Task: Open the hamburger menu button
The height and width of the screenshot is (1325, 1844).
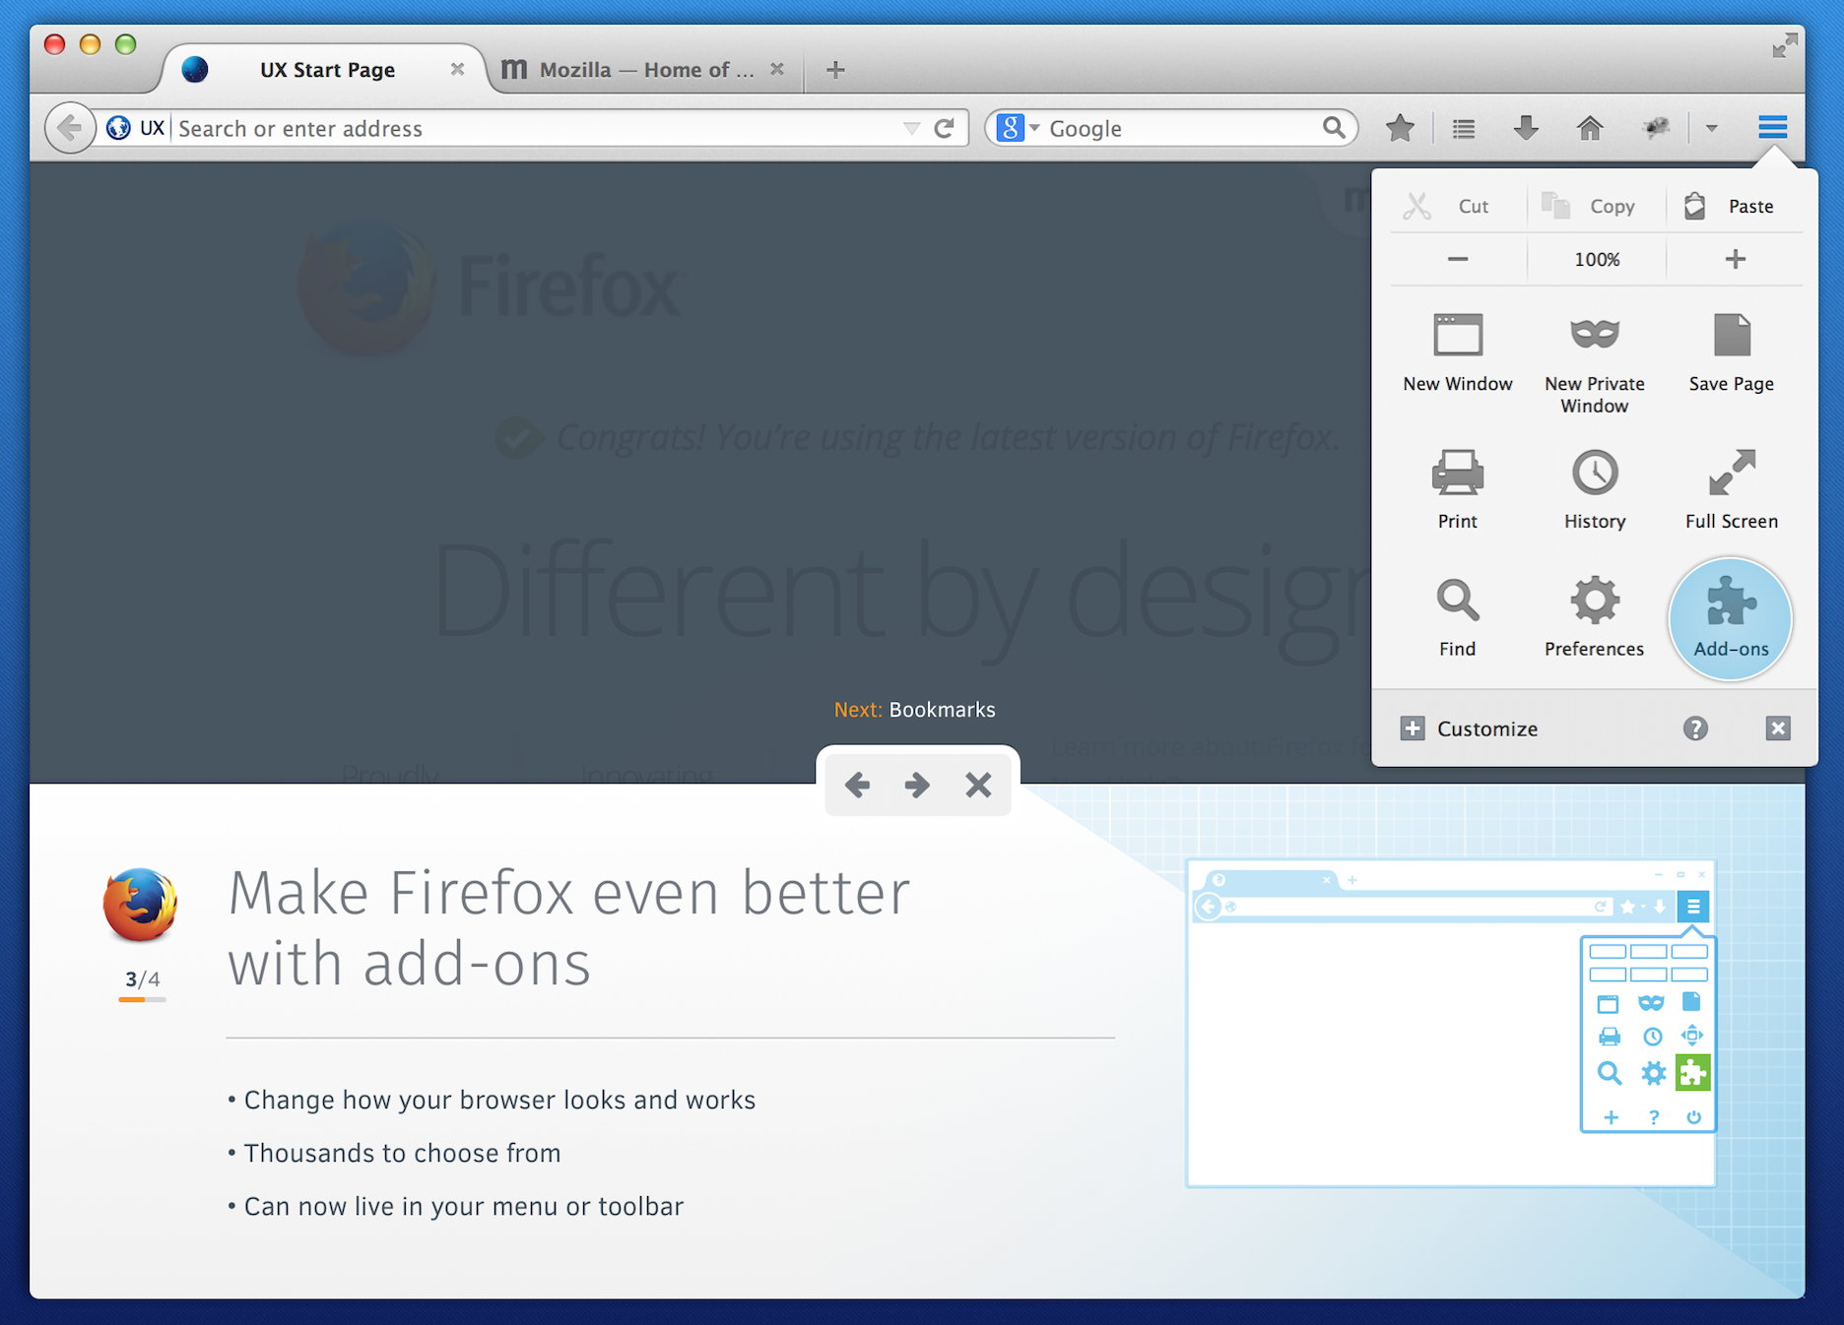Action: tap(1772, 127)
